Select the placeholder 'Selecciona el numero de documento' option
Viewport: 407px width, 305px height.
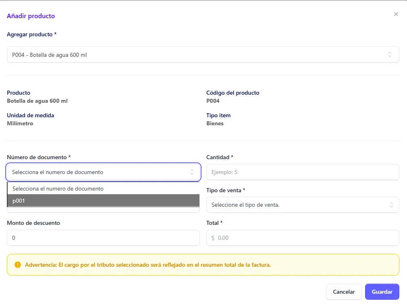tap(103, 189)
